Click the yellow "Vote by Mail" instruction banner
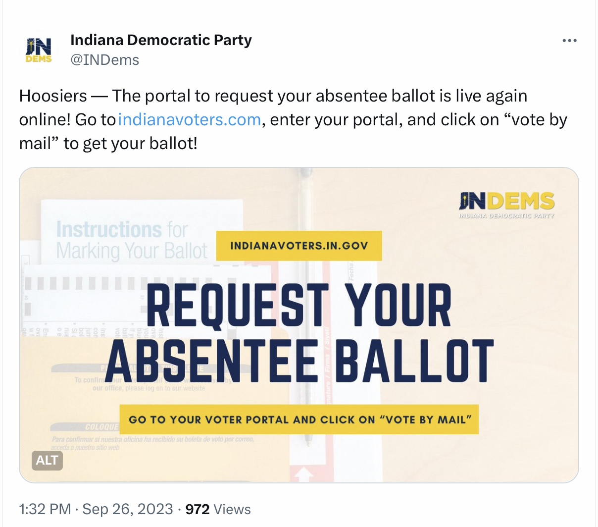Image resolution: width=598 pixels, height=527 pixels. tap(299, 420)
